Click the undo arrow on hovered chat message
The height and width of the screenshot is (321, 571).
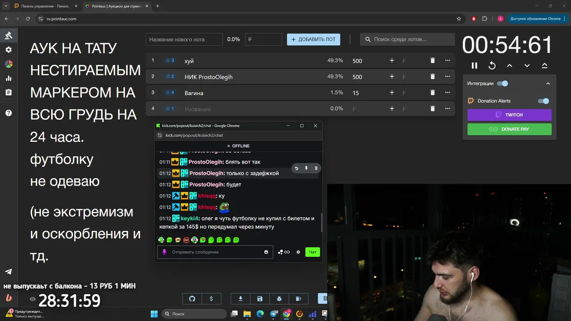[297, 168]
